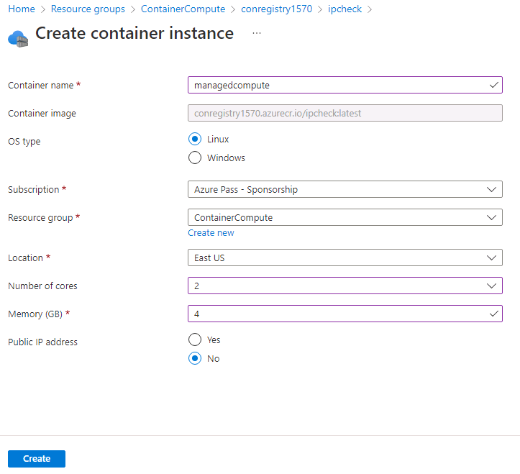Focus the Container name input field
Image resolution: width=520 pixels, height=474 pixels.
[x=345, y=85]
